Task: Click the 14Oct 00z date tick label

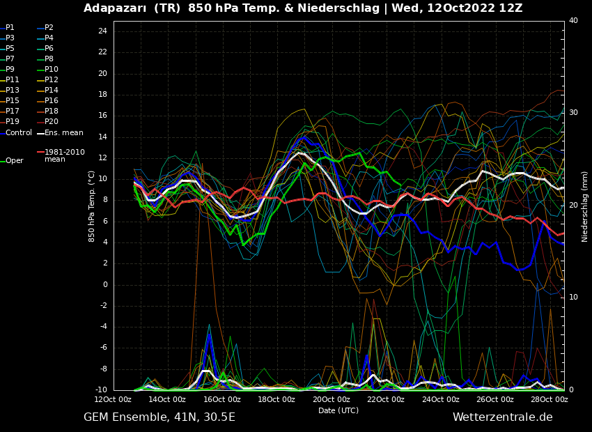Action: point(167,399)
